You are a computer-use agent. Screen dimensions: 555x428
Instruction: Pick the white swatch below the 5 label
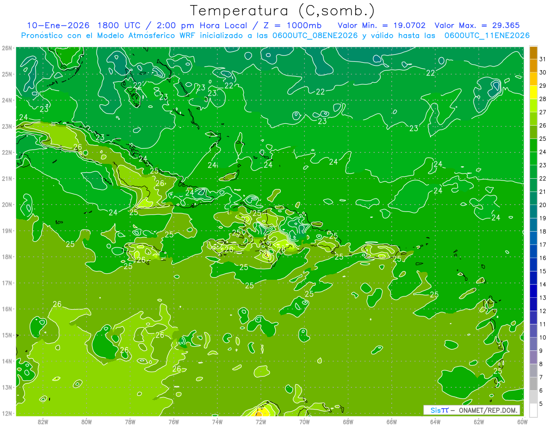click(533, 410)
